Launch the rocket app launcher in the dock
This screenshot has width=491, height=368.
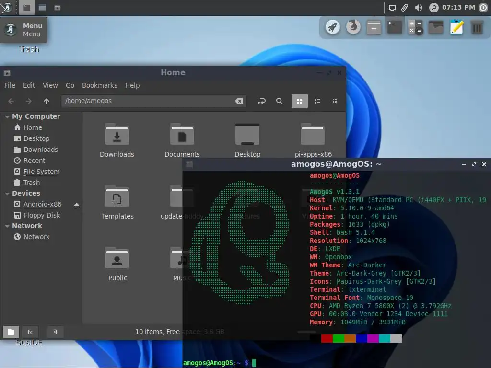pos(333,27)
